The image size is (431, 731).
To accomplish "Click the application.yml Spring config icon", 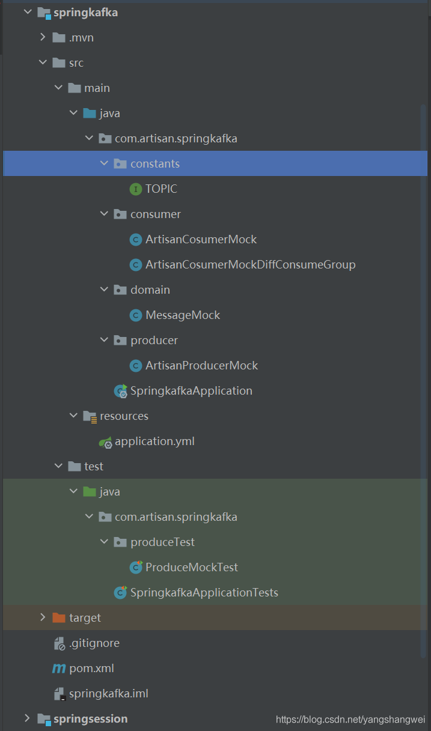I will [x=106, y=442].
